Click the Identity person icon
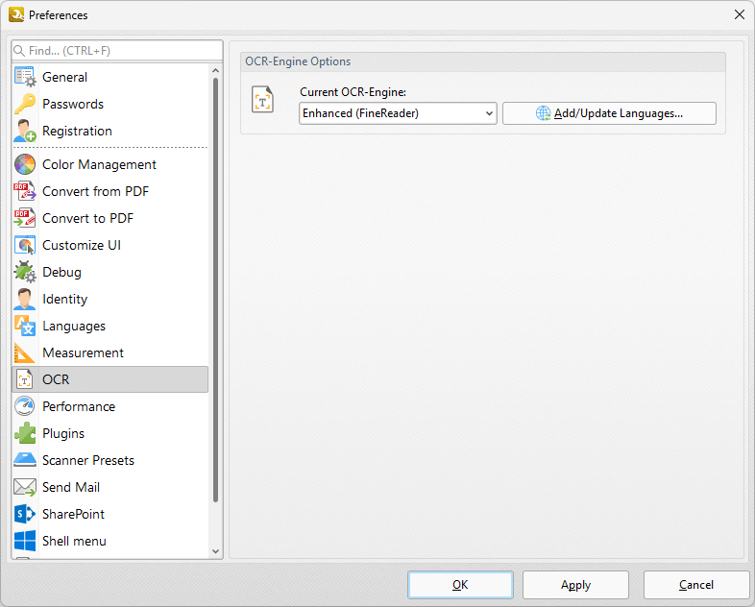This screenshot has width=755, height=607. 25,299
